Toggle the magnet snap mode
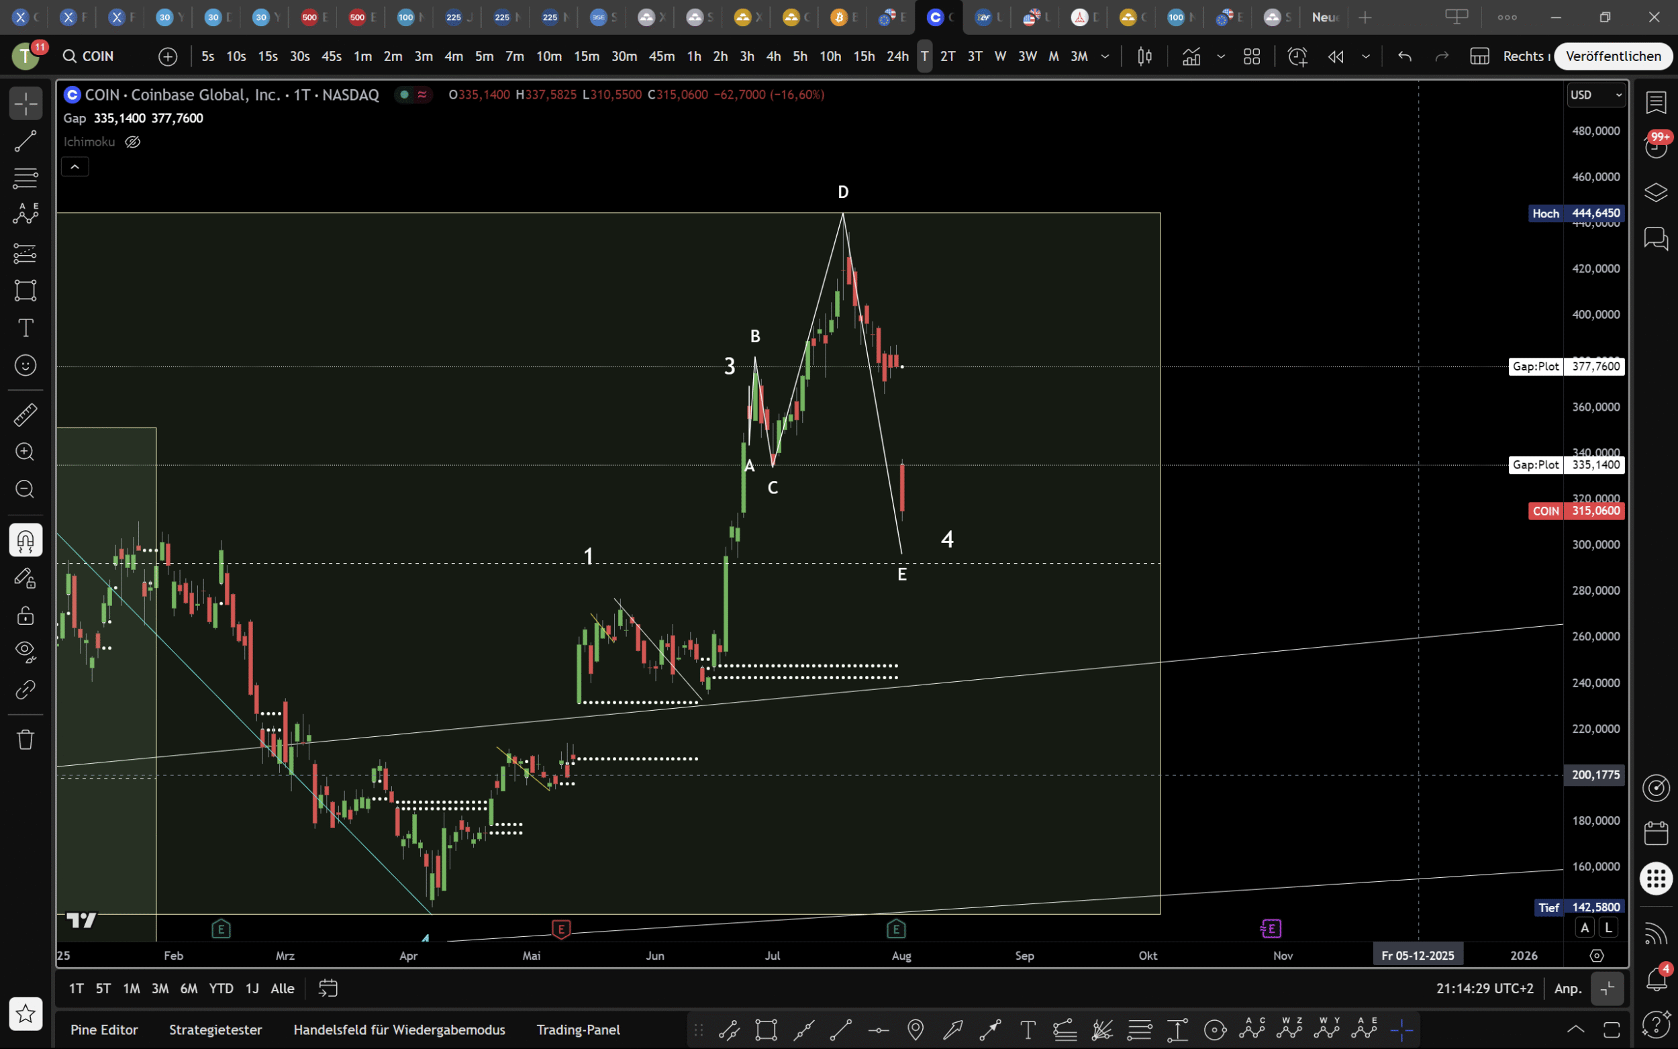 point(26,540)
